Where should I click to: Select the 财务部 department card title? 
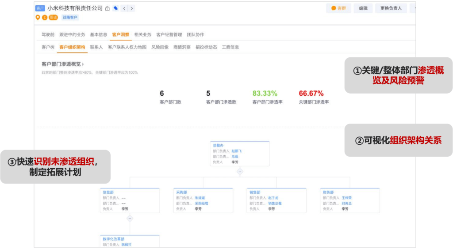(328, 192)
